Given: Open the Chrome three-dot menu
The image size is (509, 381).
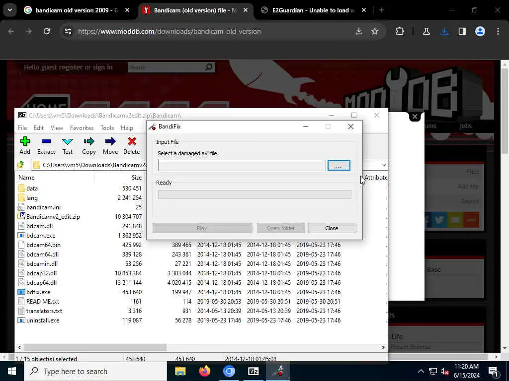Looking at the screenshot, I should 498,31.
